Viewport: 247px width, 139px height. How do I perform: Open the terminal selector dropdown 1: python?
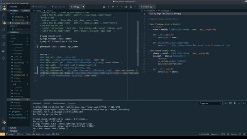pyautogui.click(x=210, y=103)
